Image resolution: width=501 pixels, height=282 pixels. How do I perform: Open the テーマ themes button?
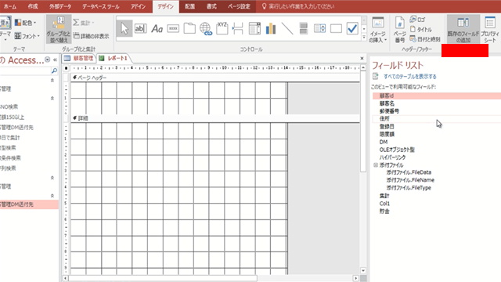[x=5, y=29]
